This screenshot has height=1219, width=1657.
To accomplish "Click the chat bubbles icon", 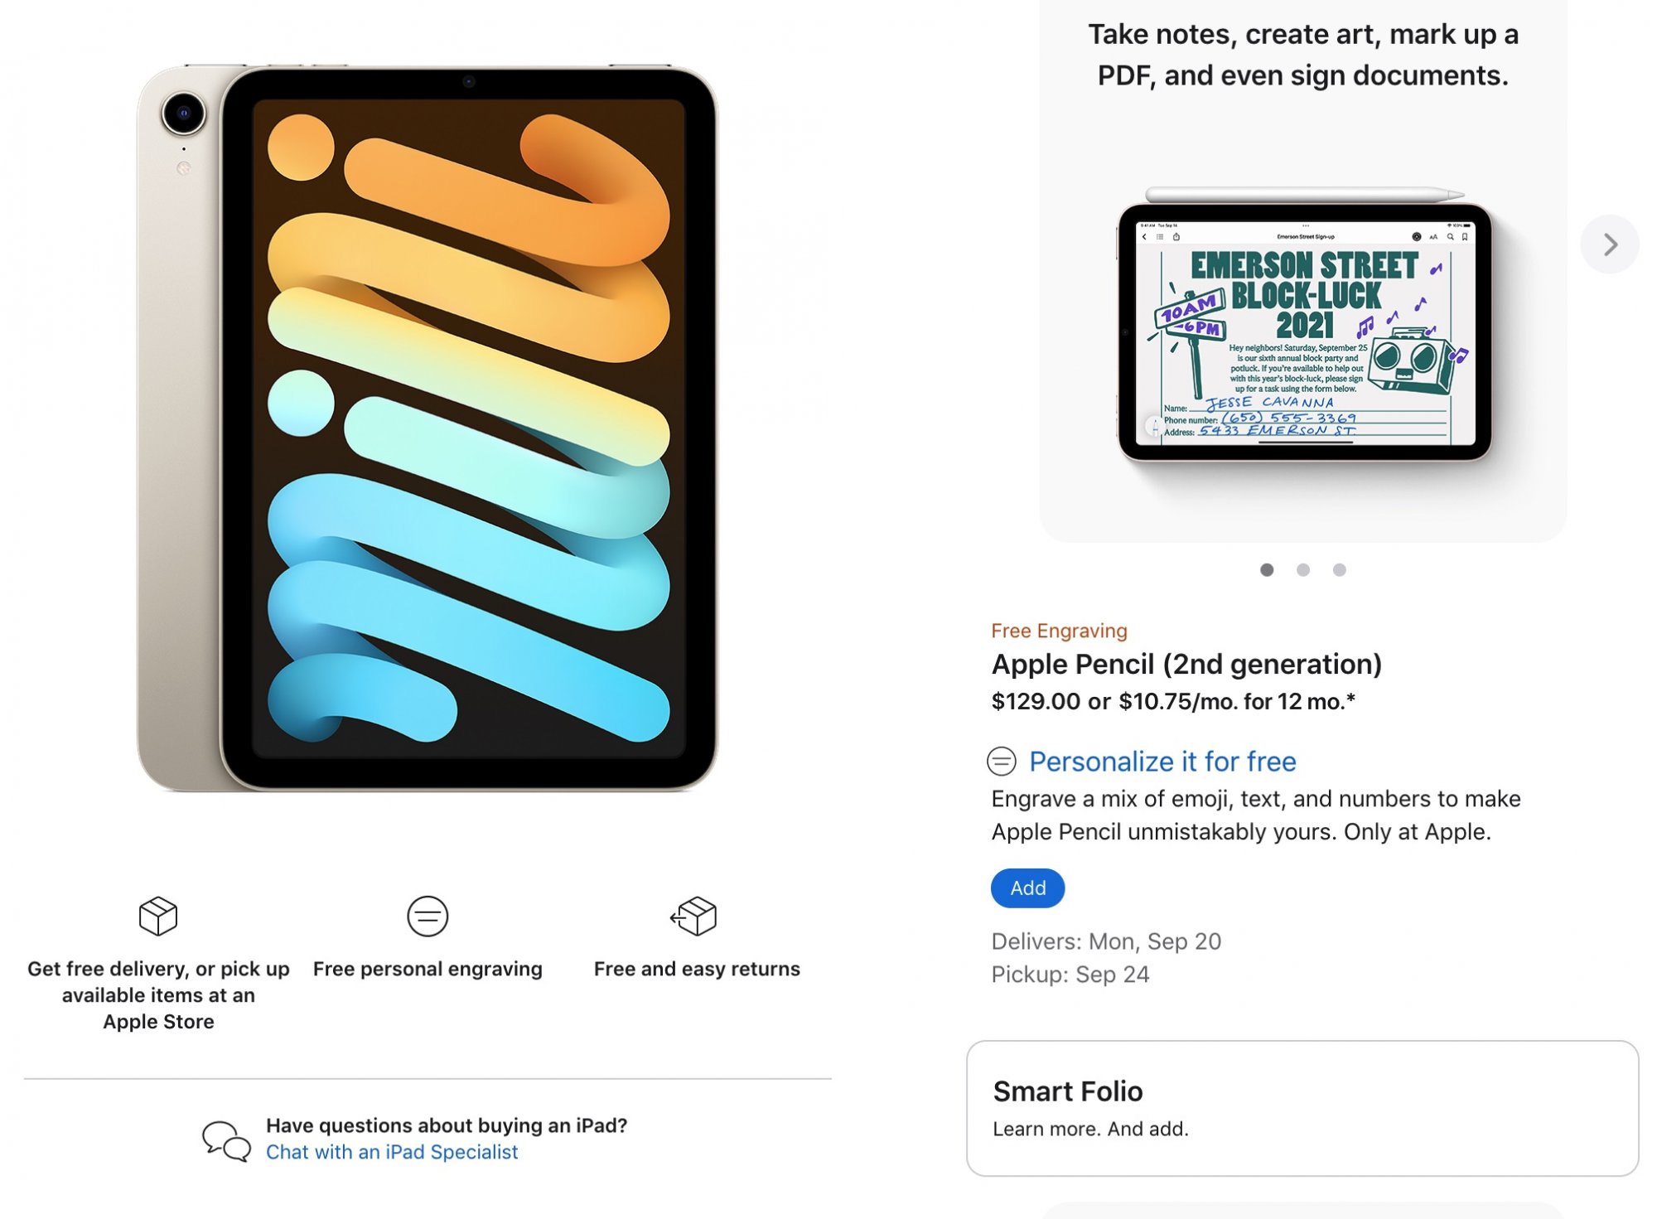I will [226, 1140].
